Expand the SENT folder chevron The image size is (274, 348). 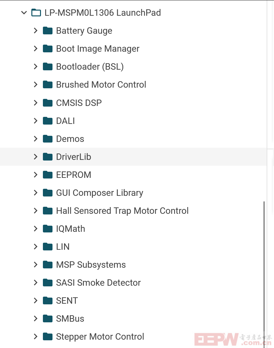(36, 300)
